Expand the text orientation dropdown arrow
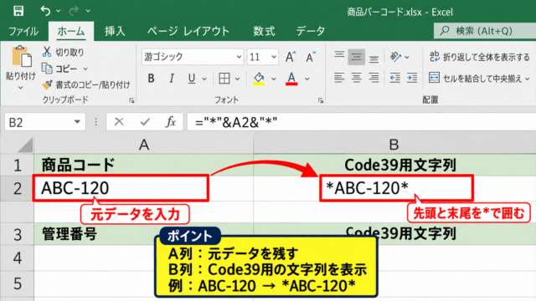536x301 pixels. pyautogui.click(x=407, y=57)
